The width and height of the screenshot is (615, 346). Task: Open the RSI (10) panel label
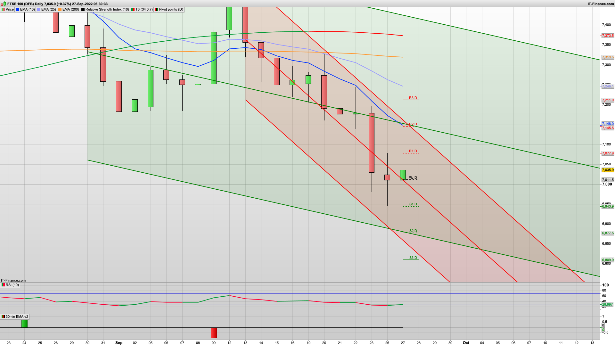[10, 285]
